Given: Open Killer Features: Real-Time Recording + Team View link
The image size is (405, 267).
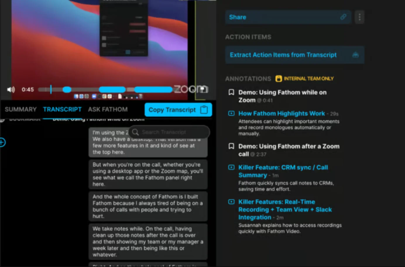Looking at the screenshot, I should pos(285,209).
